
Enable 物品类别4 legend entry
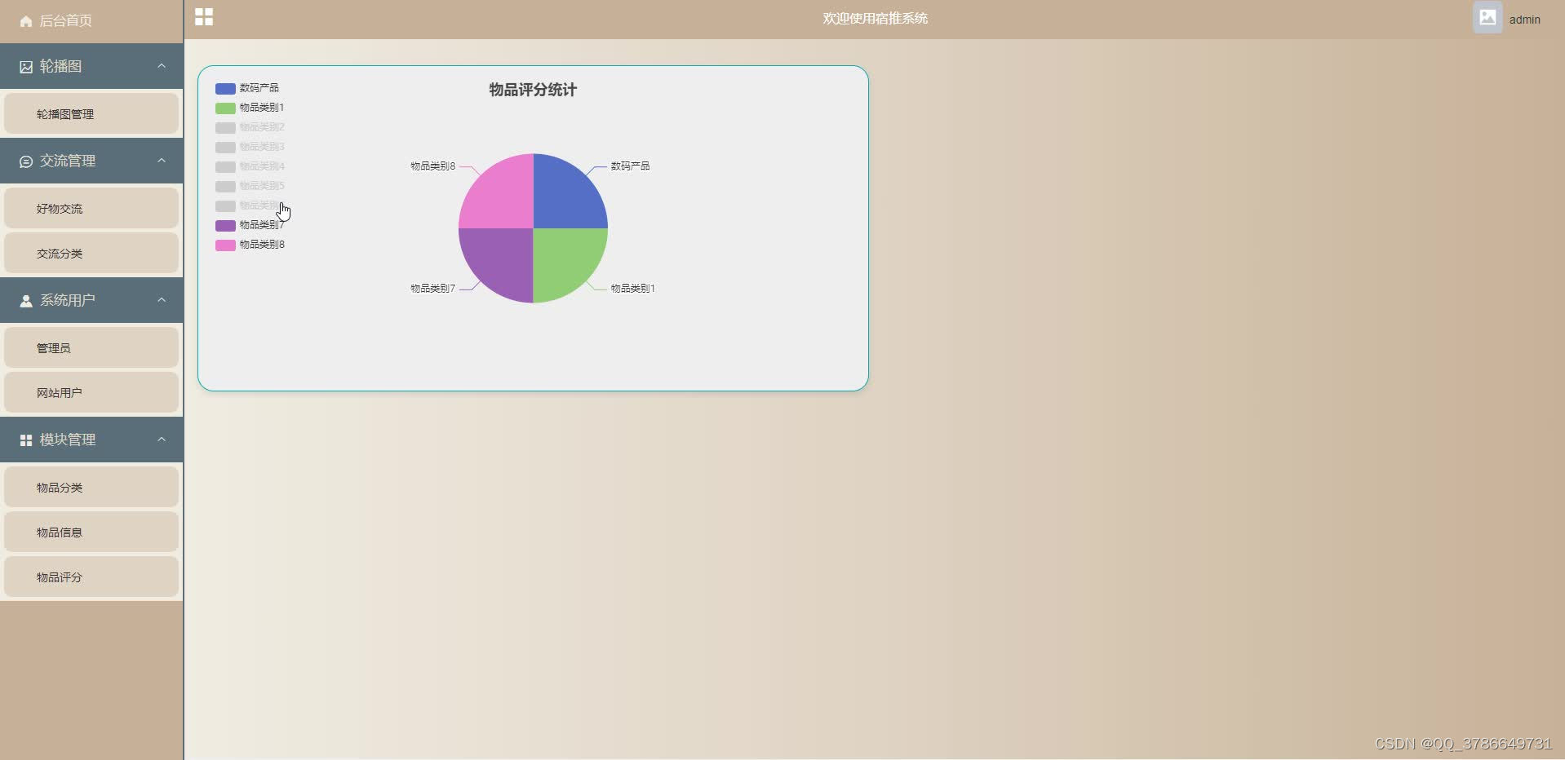250,166
